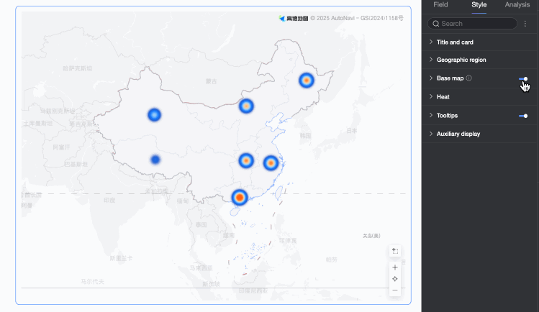Select the Style tab
This screenshot has width=539, height=312.
tap(479, 5)
